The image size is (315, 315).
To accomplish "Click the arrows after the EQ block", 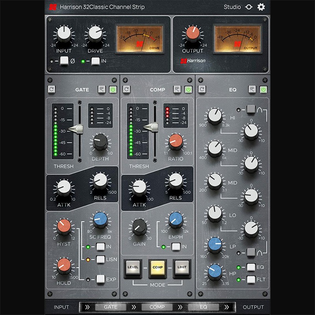I will click(227, 307).
